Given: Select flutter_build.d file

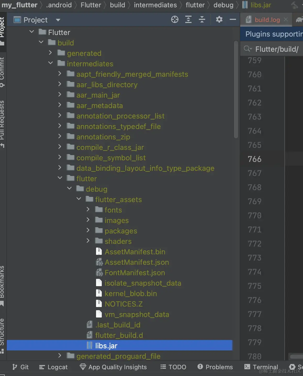Looking at the screenshot, I should (x=119, y=335).
